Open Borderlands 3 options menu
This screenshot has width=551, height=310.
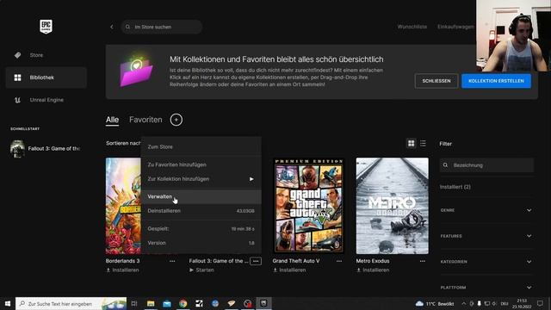(172, 261)
